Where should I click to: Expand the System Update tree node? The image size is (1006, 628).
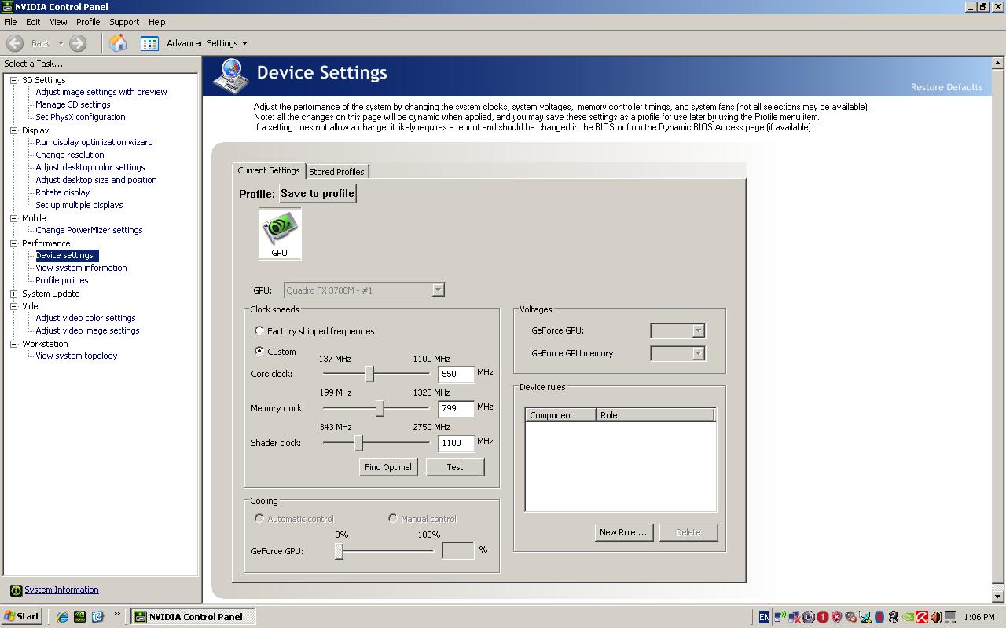coord(13,294)
